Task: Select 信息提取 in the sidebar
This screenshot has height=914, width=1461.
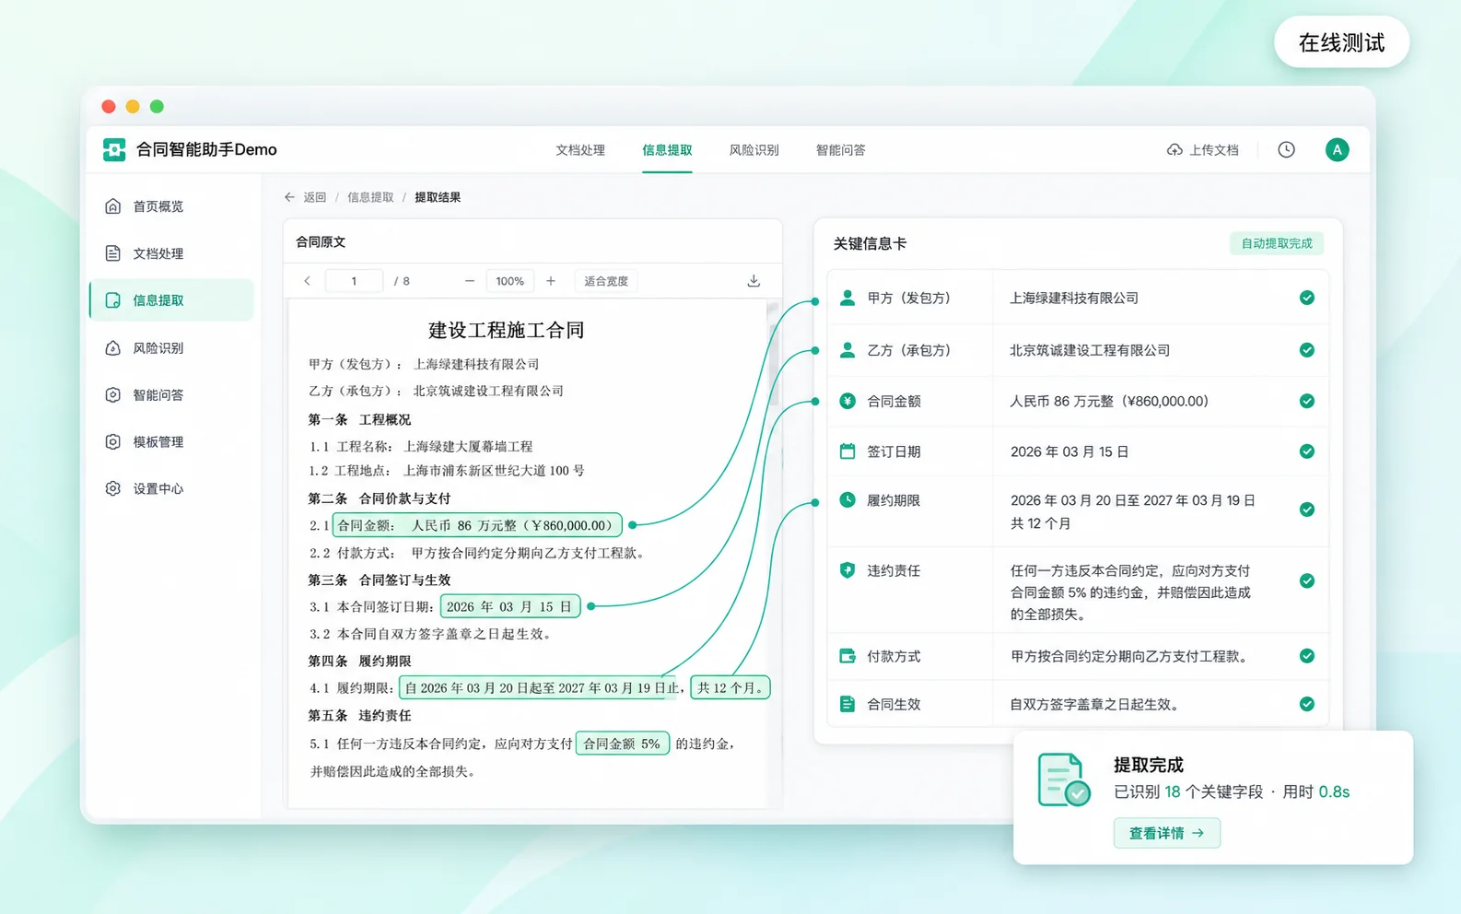Action: (171, 300)
